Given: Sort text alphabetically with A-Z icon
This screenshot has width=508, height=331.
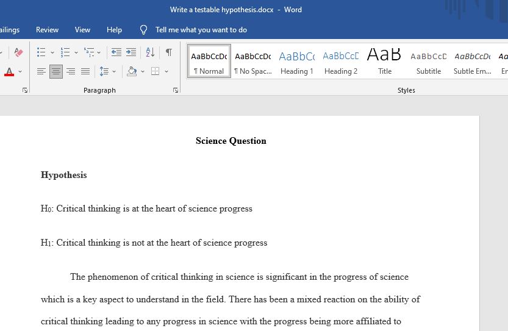Looking at the screenshot, I should coord(150,52).
